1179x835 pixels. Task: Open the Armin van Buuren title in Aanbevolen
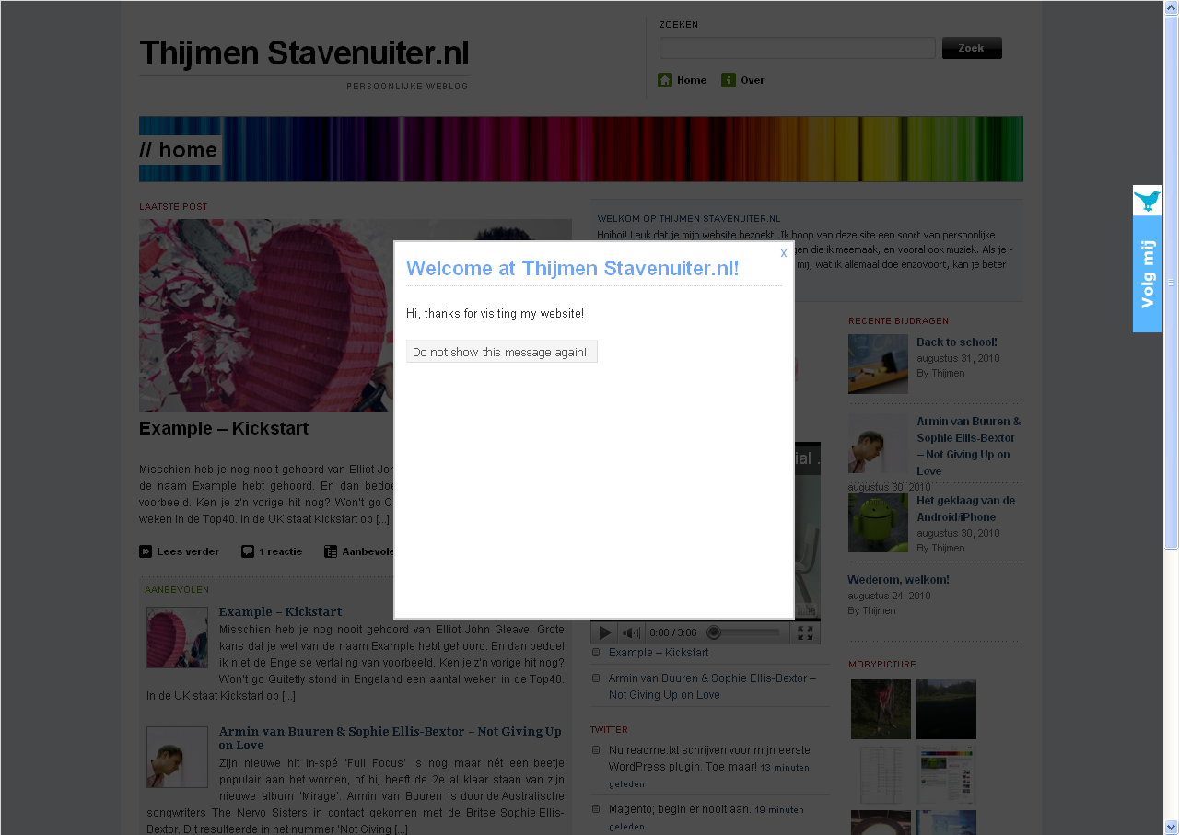click(391, 738)
